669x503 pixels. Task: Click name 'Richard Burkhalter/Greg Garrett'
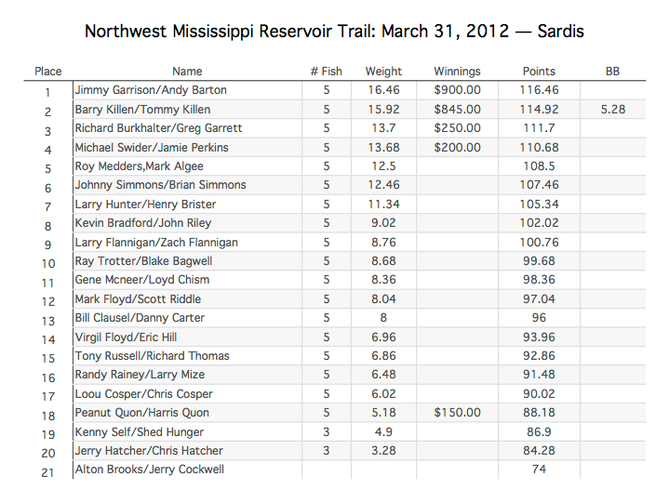click(159, 128)
